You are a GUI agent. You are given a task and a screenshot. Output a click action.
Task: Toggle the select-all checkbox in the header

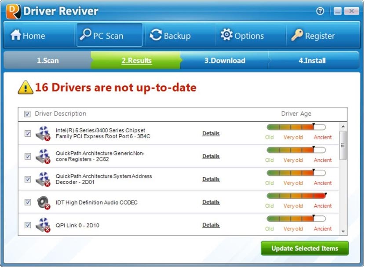(x=27, y=113)
